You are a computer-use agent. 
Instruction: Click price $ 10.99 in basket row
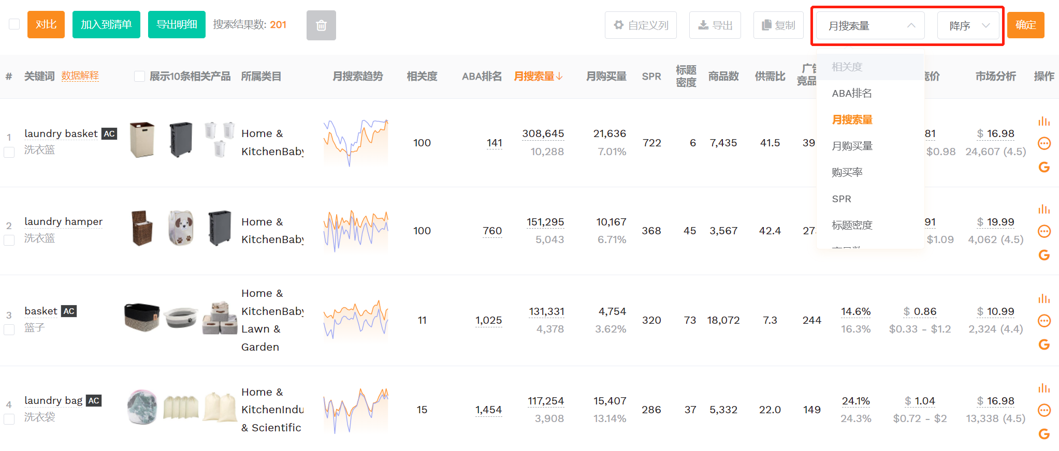point(995,311)
